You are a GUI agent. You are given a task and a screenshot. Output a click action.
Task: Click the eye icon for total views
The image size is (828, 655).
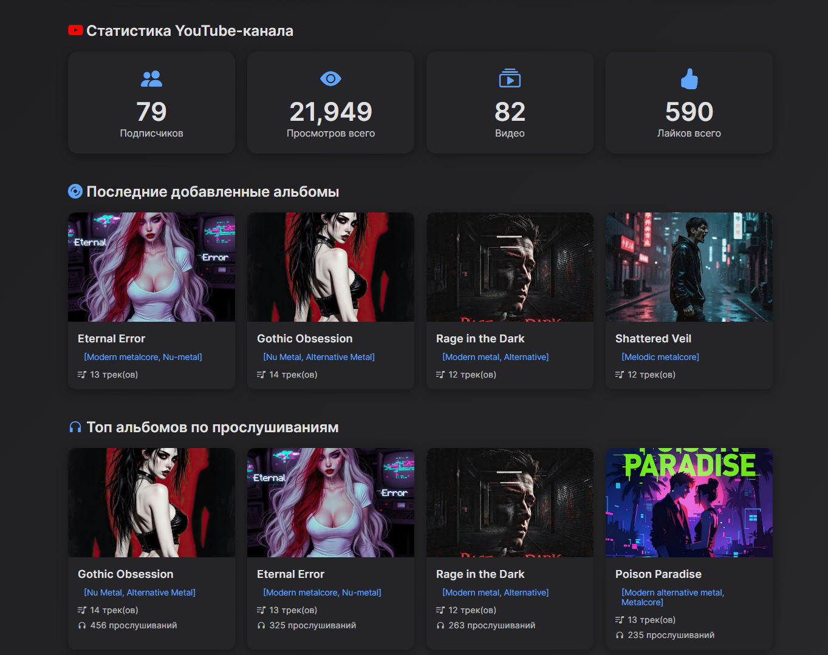330,79
